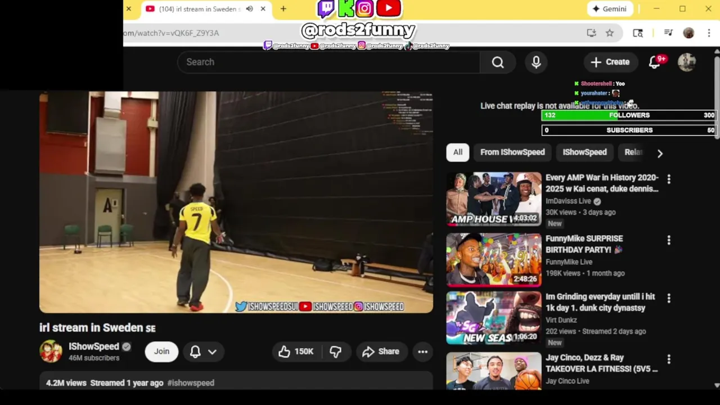Click install app icon in address bar

[591, 33]
